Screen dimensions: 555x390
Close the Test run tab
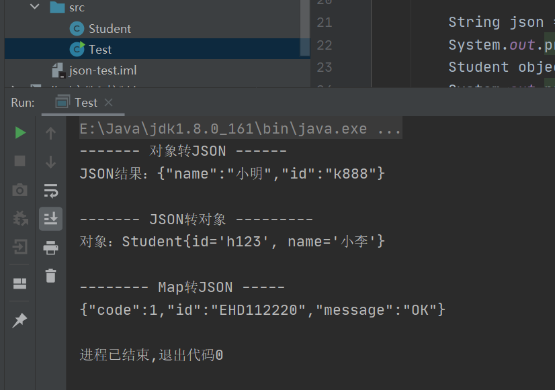109,103
